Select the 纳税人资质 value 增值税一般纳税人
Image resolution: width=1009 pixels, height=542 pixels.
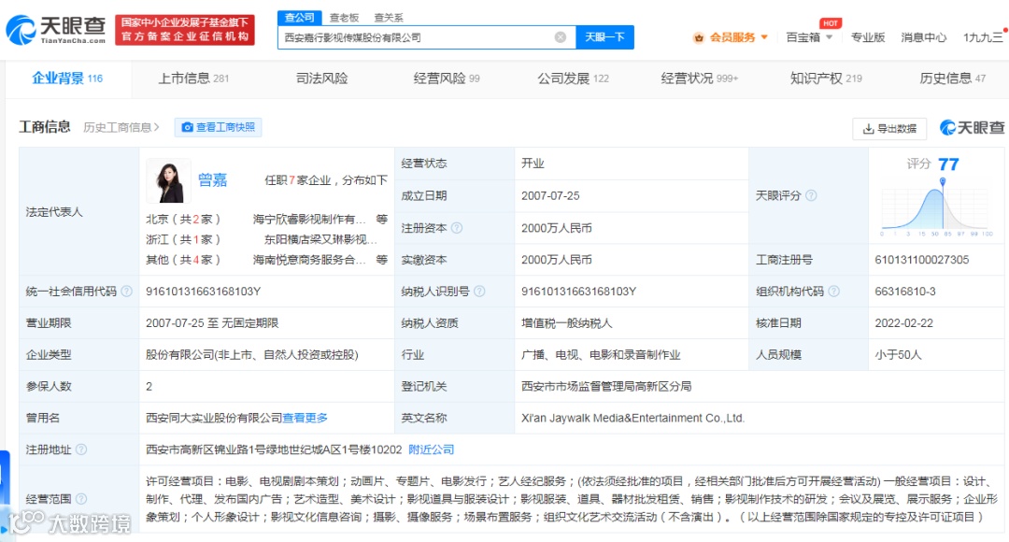566,322
